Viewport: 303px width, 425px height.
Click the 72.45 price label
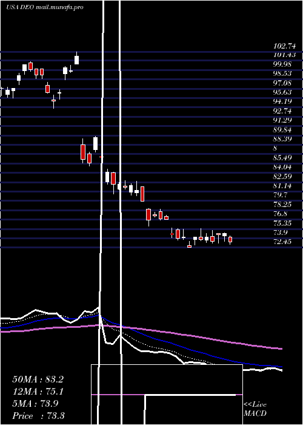click(x=282, y=242)
